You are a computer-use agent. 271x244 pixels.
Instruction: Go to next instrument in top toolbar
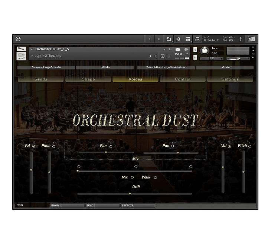159,39
